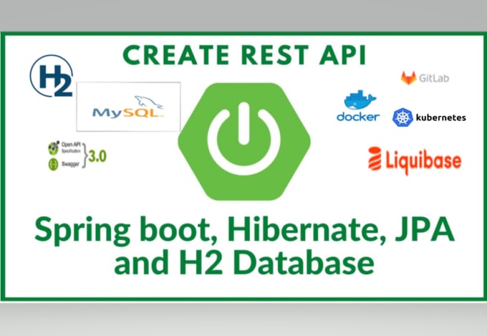The image size is (487, 336).
Task: Click the "Spring boot, Hibernate, JPA" text
Action: tap(244, 230)
